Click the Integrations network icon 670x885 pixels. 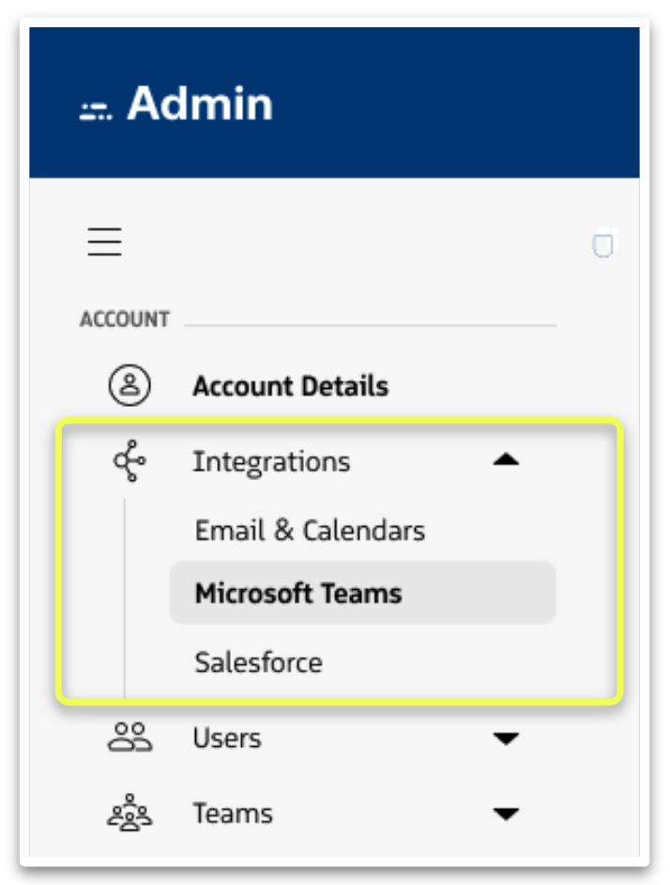(129, 460)
